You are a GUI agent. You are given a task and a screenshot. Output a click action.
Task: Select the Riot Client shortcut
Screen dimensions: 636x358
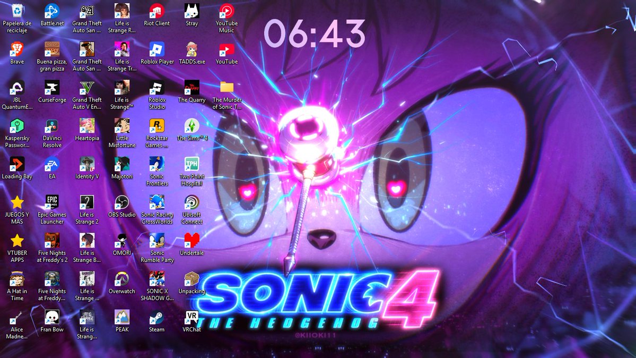click(156, 11)
